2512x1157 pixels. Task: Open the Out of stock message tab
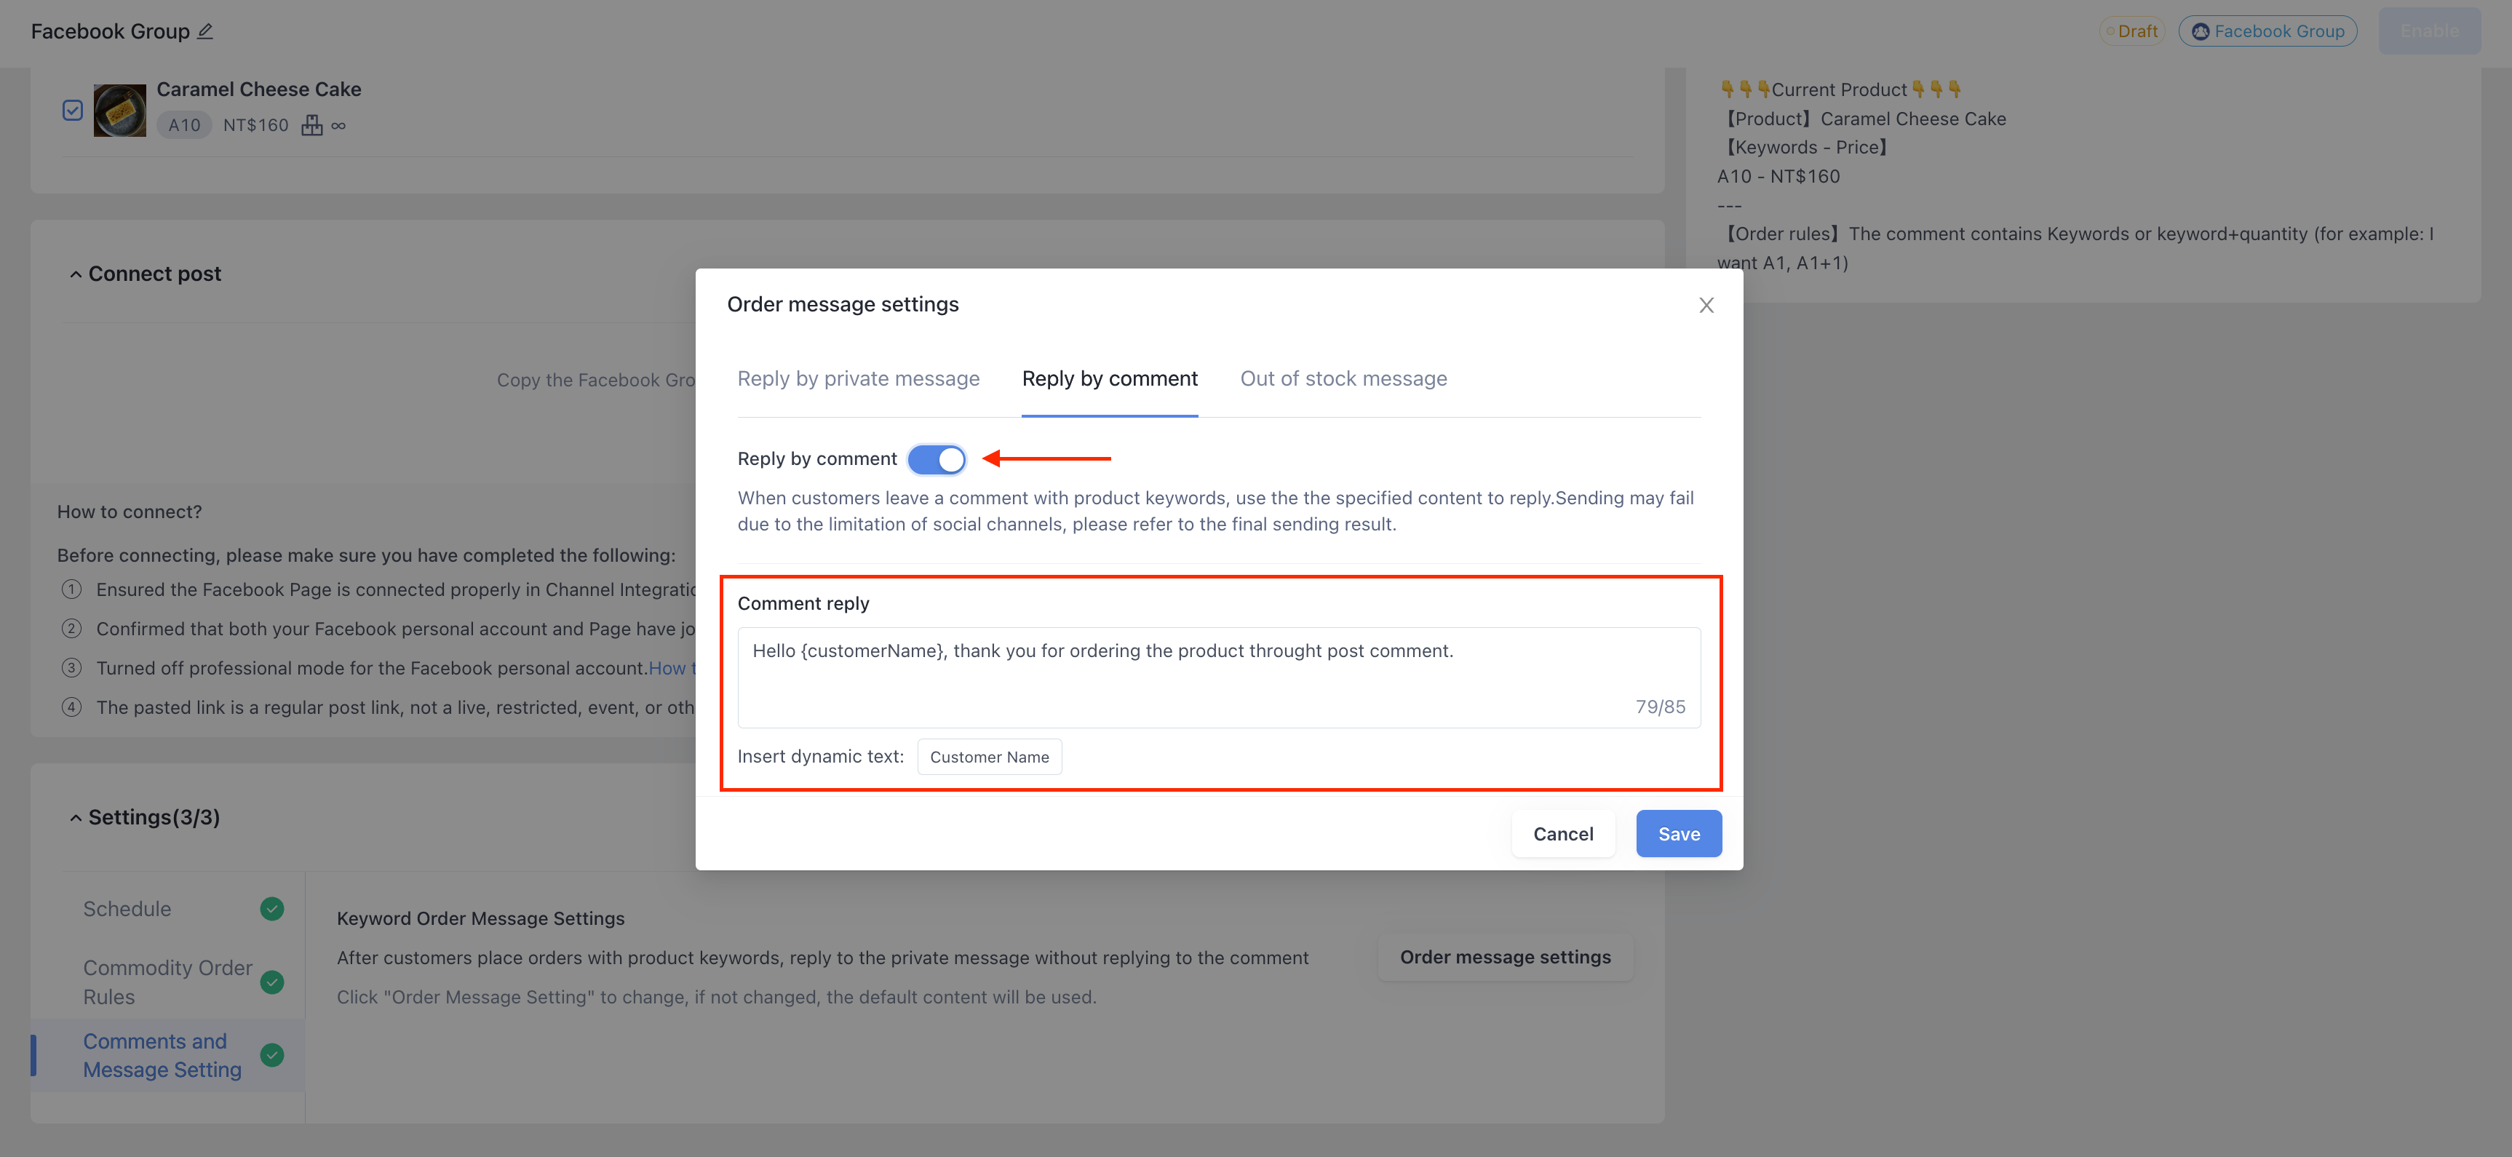1343,378
